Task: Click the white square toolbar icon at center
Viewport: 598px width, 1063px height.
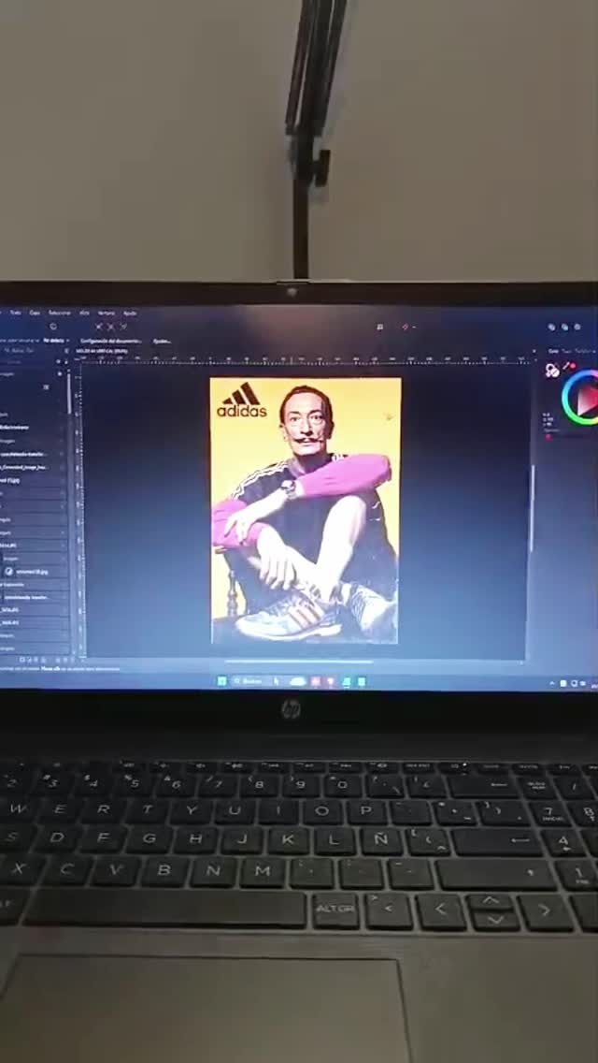Action: 380,327
